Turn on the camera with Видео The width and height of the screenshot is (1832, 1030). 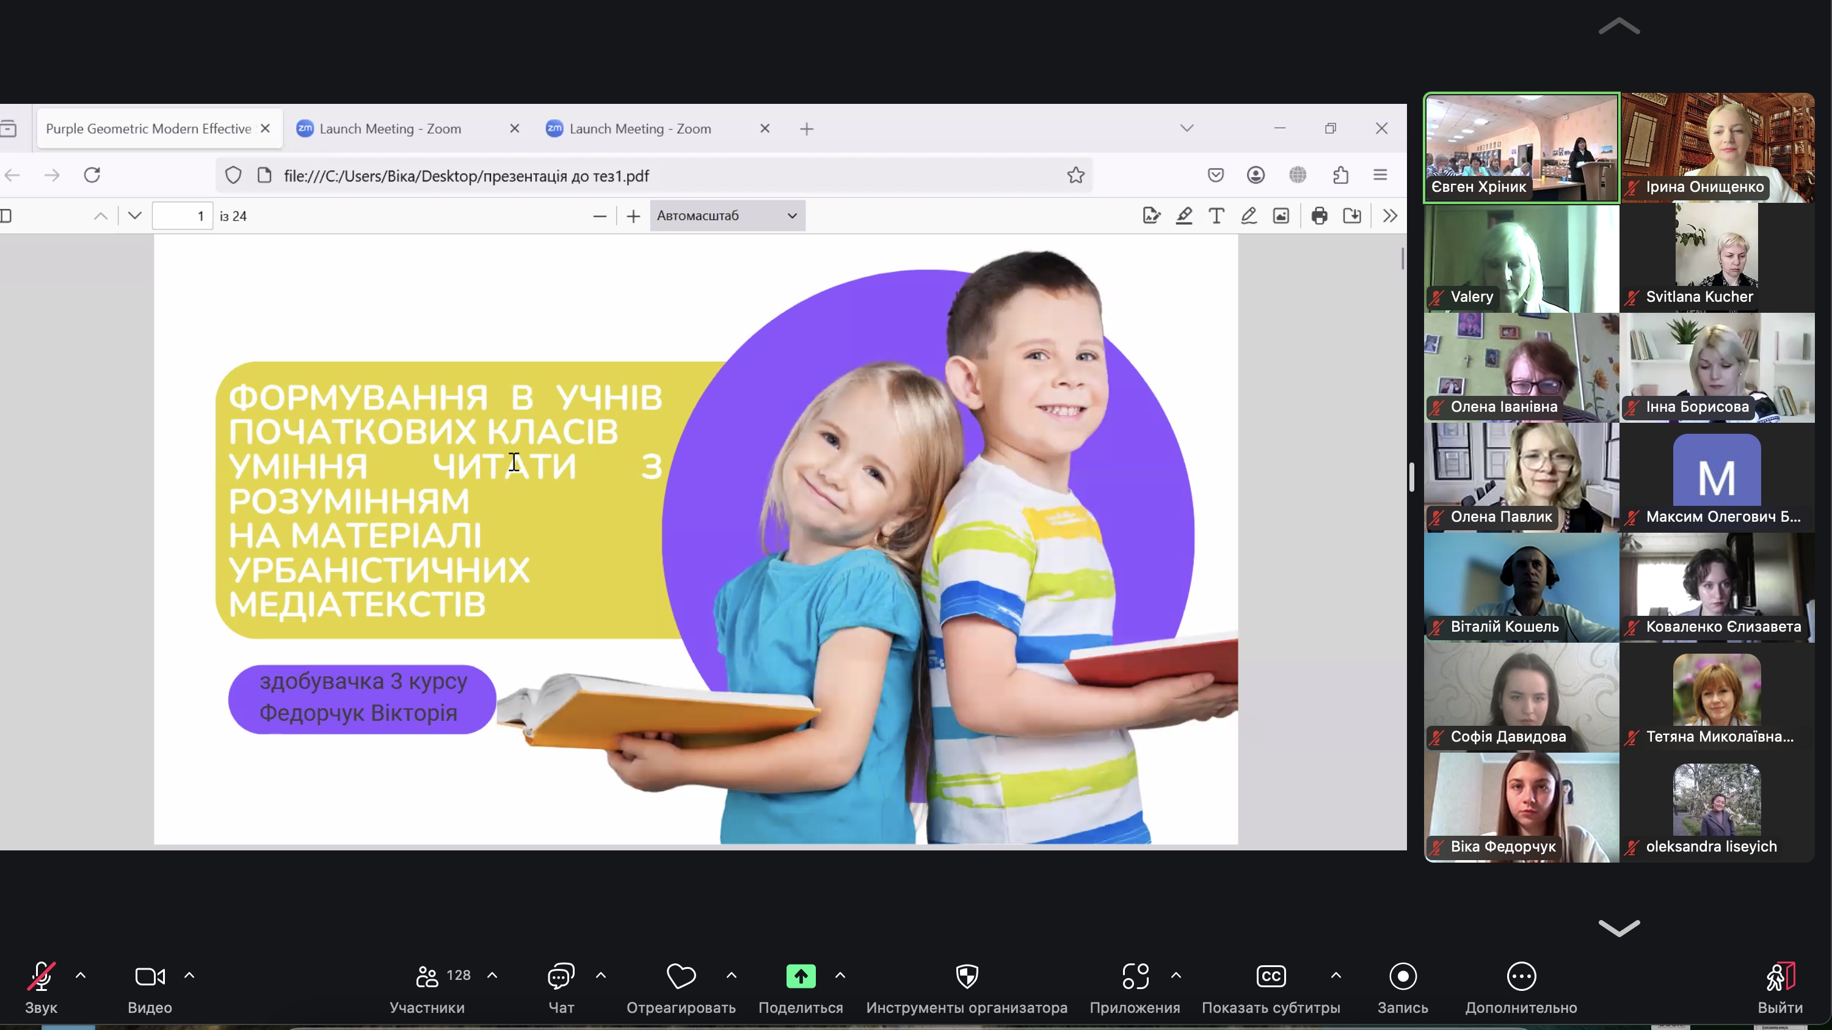click(x=150, y=977)
